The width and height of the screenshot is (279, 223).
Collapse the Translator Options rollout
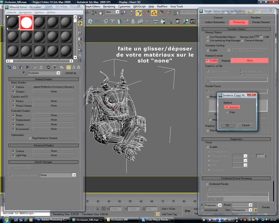tap(236, 29)
